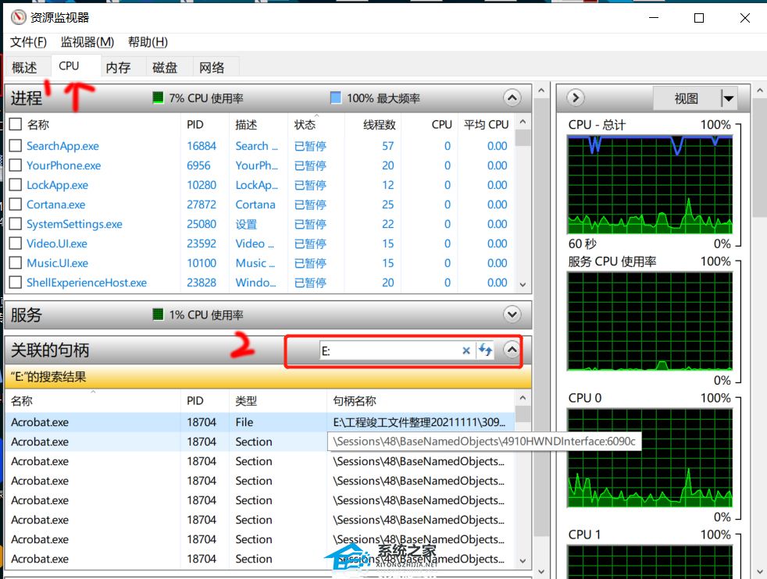Click scroll-down arrow of main left pane
The width and height of the screenshot is (767, 579).
pos(541,571)
